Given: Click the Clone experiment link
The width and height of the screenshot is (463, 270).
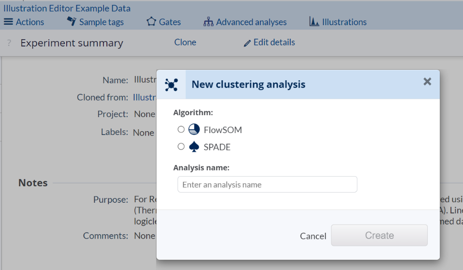Looking at the screenshot, I should coord(185,42).
